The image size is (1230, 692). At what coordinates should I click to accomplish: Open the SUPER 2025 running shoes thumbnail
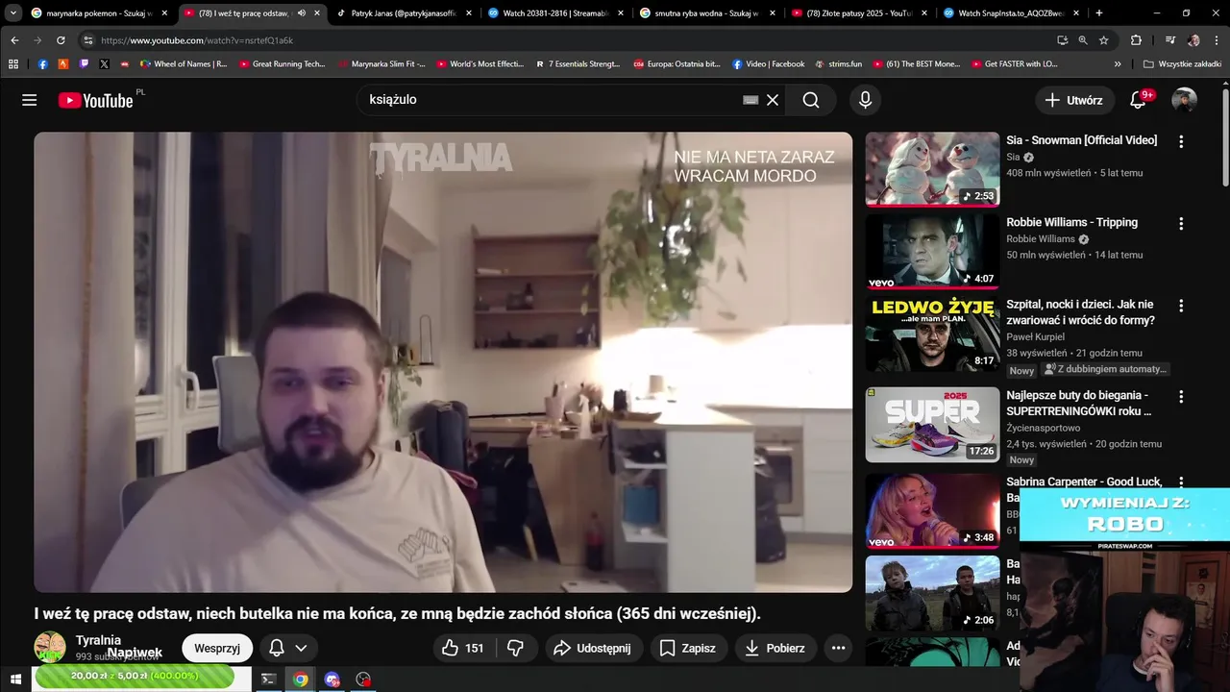click(x=932, y=424)
